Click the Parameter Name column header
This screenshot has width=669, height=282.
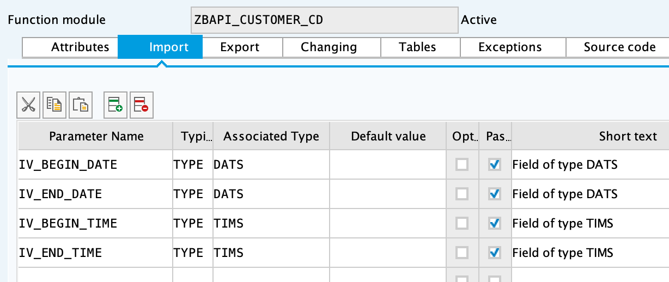(x=96, y=136)
